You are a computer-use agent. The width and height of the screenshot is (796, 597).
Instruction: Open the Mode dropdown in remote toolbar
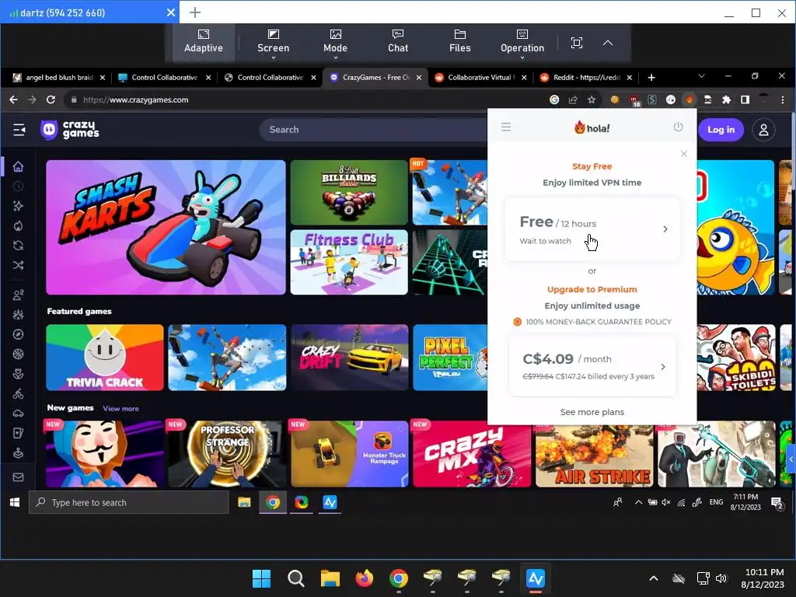click(335, 44)
